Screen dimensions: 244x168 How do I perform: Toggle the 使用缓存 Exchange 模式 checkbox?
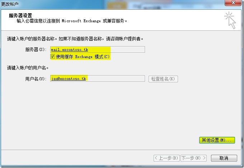tap(53, 57)
